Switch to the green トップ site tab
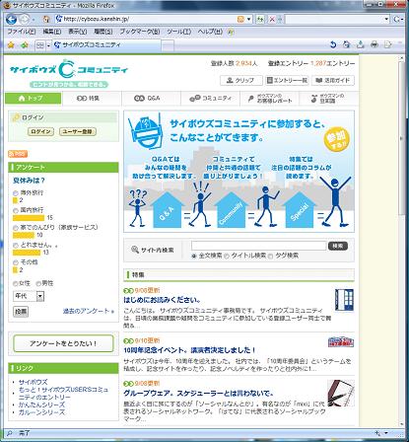Screen dimensions: 409x442 click(33, 99)
